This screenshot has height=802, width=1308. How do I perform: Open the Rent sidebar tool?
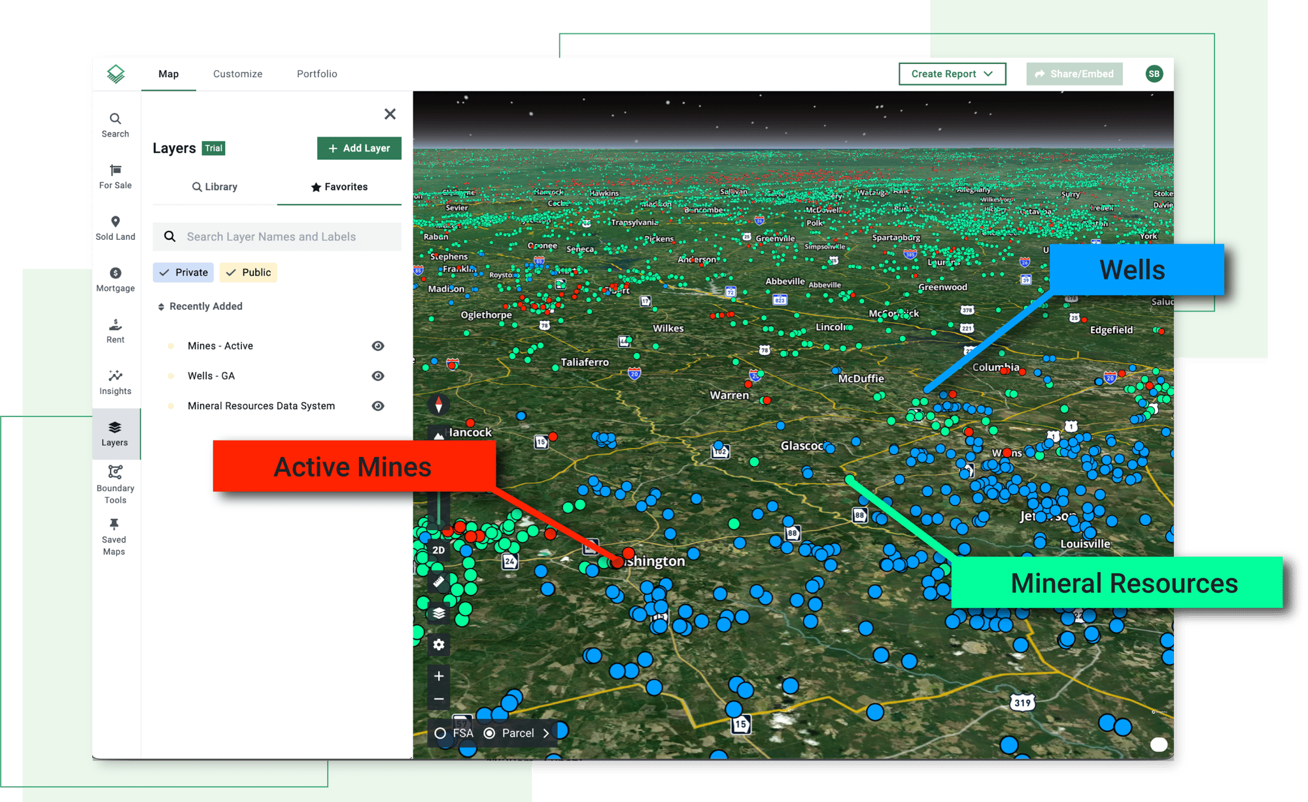pyautogui.click(x=115, y=331)
